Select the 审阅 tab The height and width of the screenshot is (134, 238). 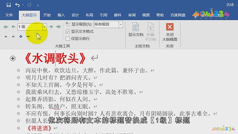pos(132,15)
